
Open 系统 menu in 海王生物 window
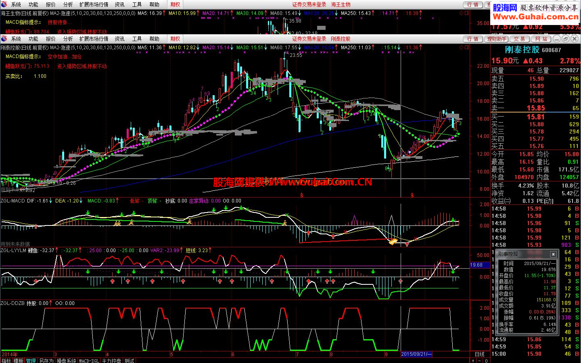pos(16,4)
